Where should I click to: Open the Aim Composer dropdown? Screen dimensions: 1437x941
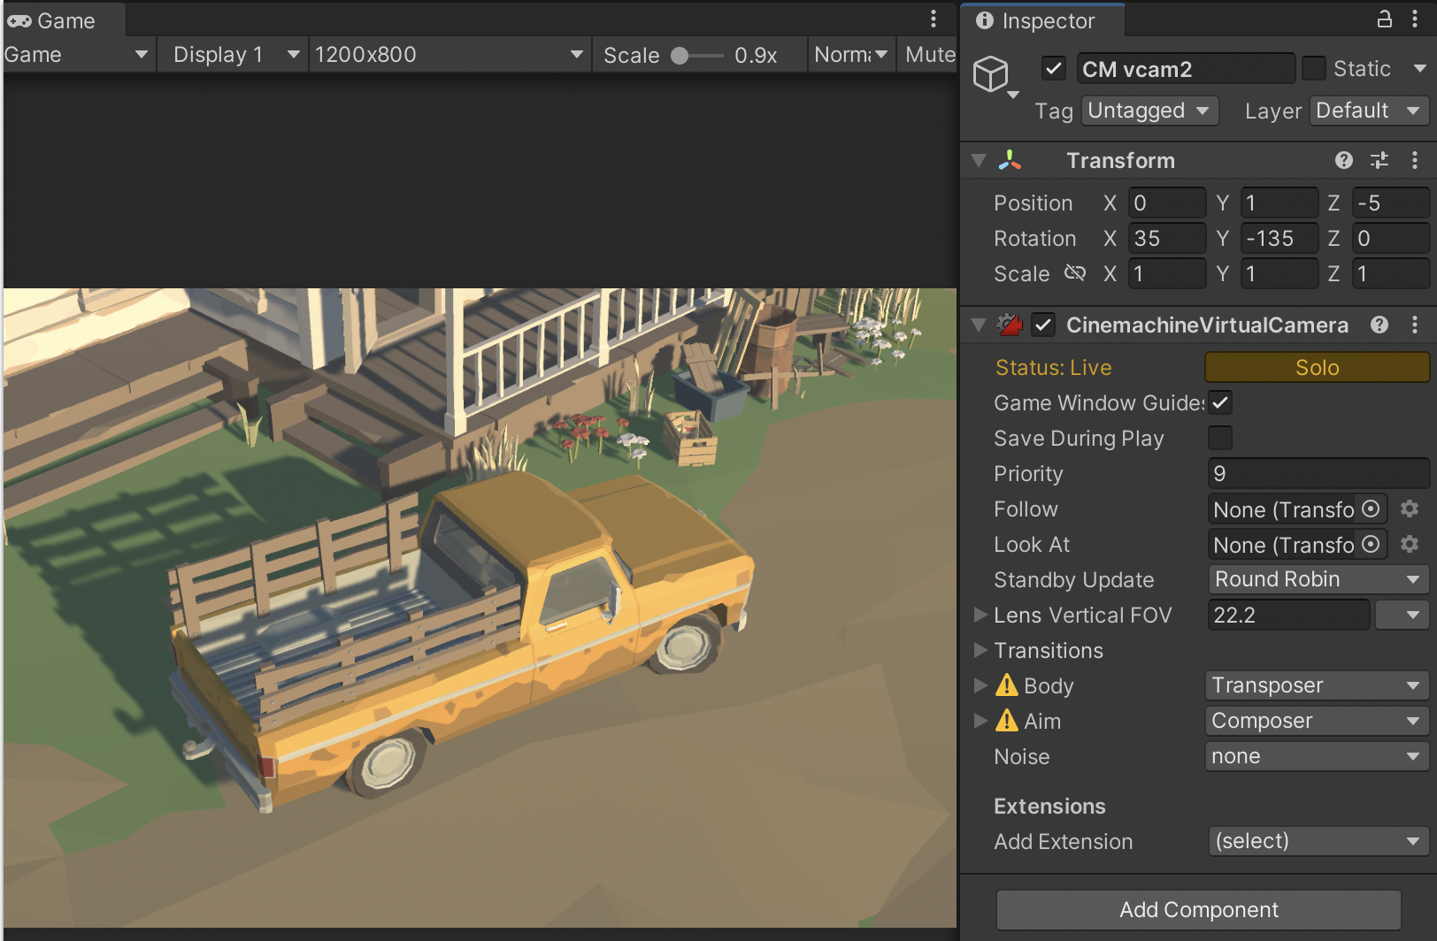click(x=1317, y=721)
